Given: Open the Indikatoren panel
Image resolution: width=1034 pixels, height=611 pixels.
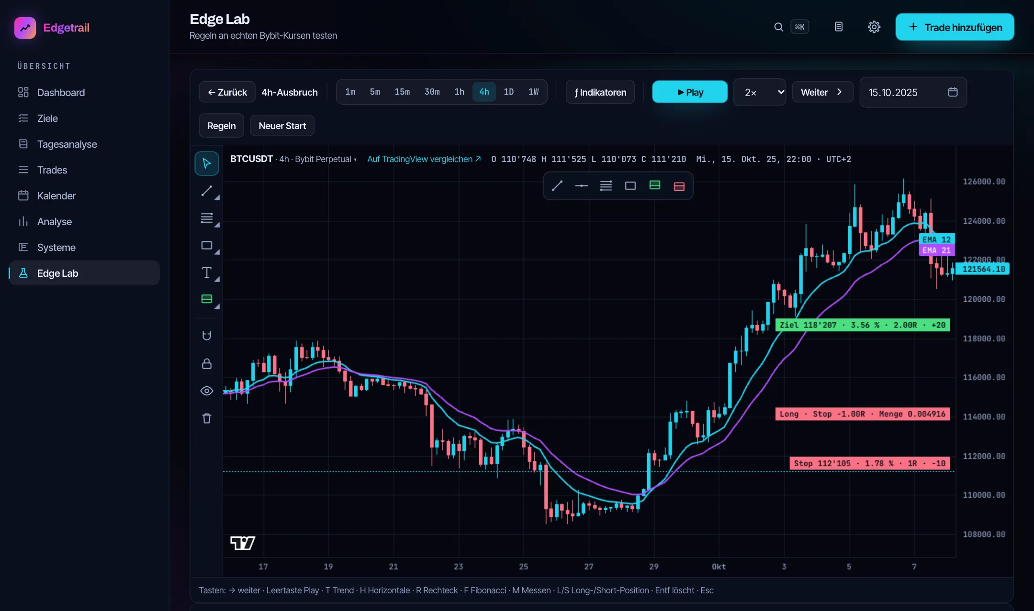Looking at the screenshot, I should [600, 92].
